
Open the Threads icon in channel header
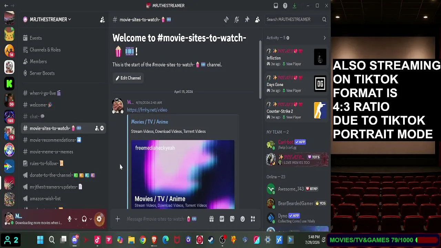[x=226, y=20]
